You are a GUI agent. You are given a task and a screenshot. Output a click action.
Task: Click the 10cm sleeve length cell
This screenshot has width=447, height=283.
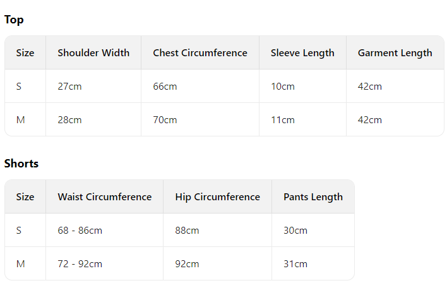[283, 87]
